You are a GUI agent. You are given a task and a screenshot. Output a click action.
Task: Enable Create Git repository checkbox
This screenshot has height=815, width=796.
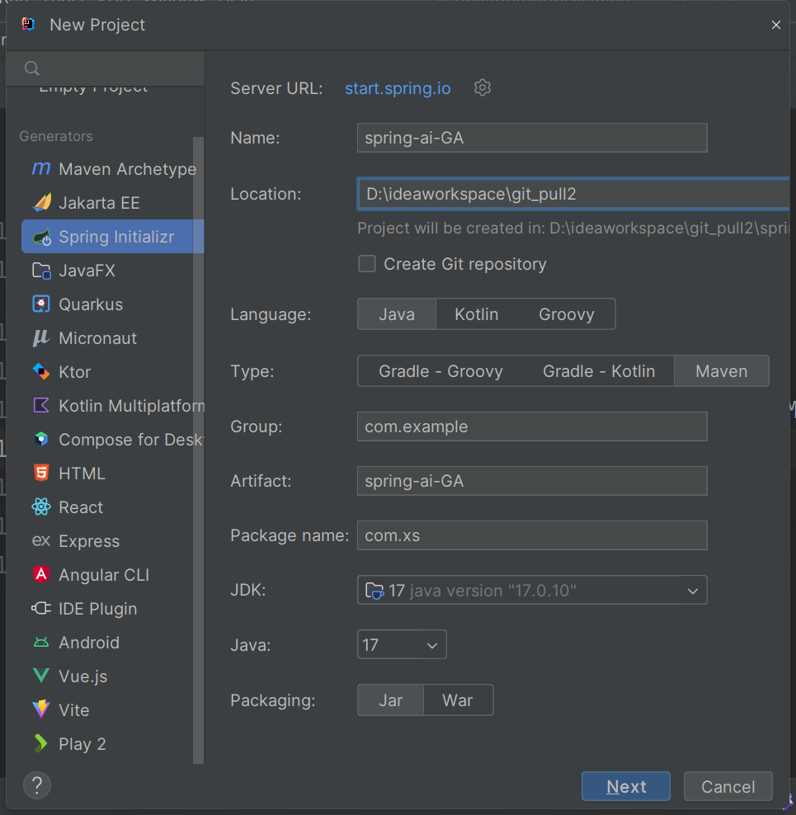[x=367, y=264]
